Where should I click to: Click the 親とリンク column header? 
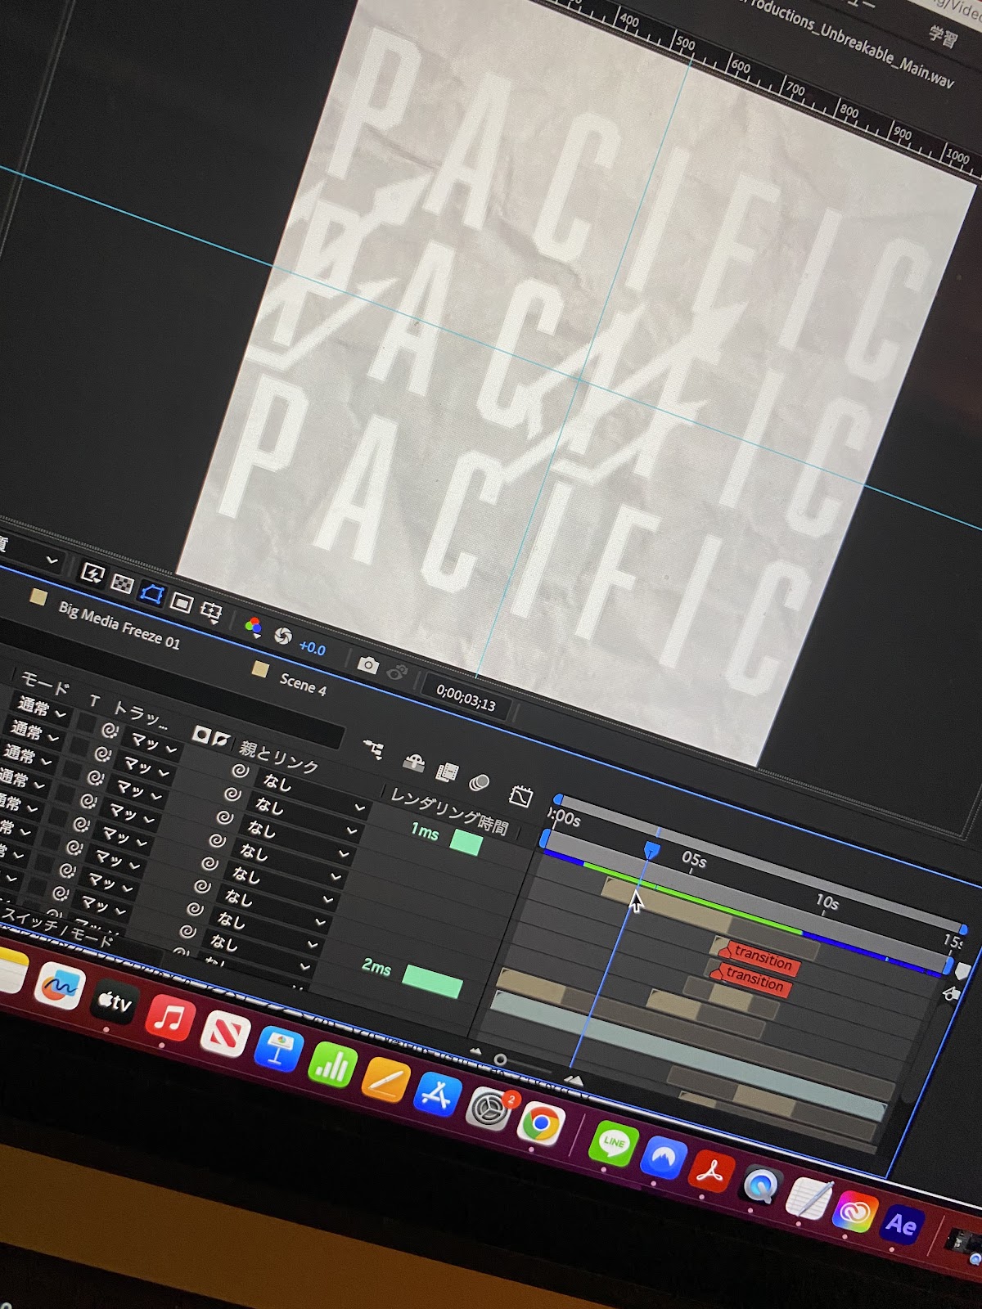point(278,758)
